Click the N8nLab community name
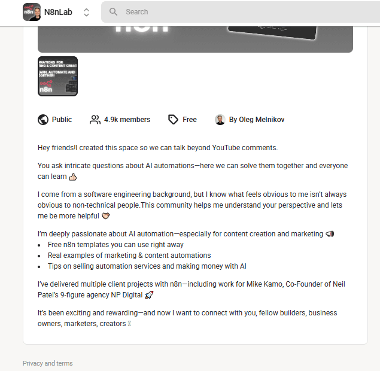The image size is (380, 371). (58, 12)
